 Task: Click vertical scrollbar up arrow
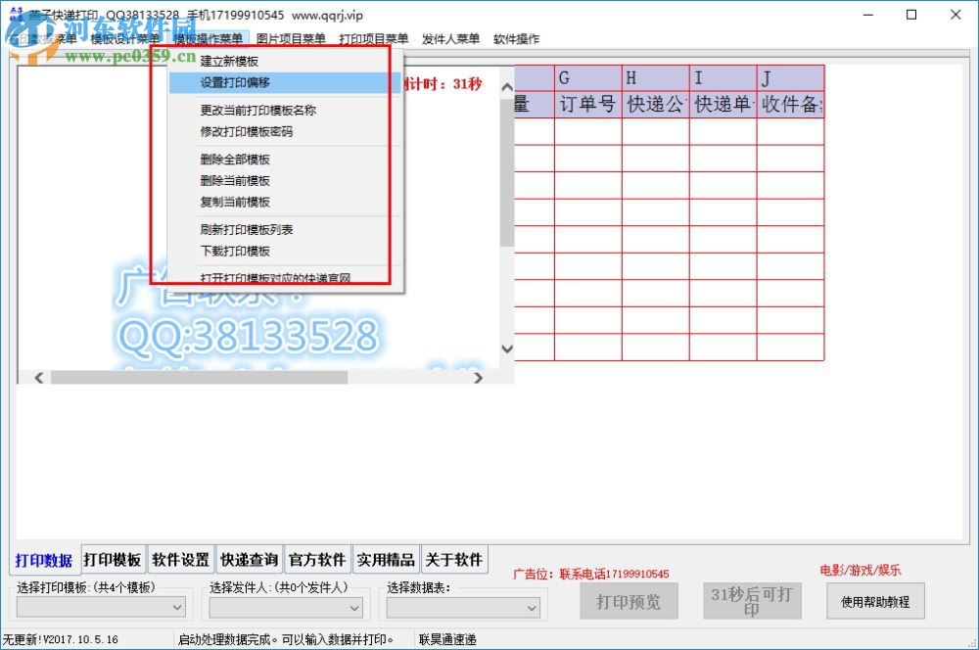(x=507, y=87)
